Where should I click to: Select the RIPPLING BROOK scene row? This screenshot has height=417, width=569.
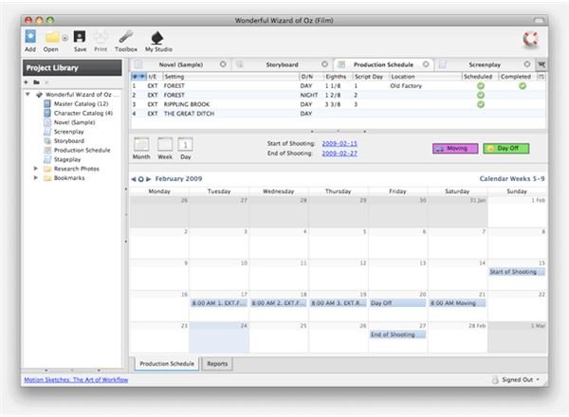click(x=338, y=104)
